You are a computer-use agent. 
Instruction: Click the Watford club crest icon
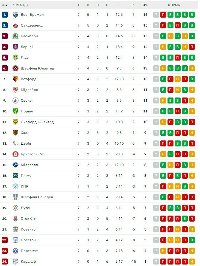click(x=15, y=79)
